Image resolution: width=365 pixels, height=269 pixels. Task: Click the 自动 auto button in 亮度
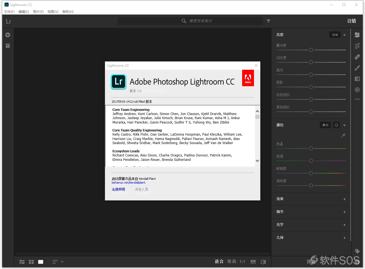click(335, 35)
